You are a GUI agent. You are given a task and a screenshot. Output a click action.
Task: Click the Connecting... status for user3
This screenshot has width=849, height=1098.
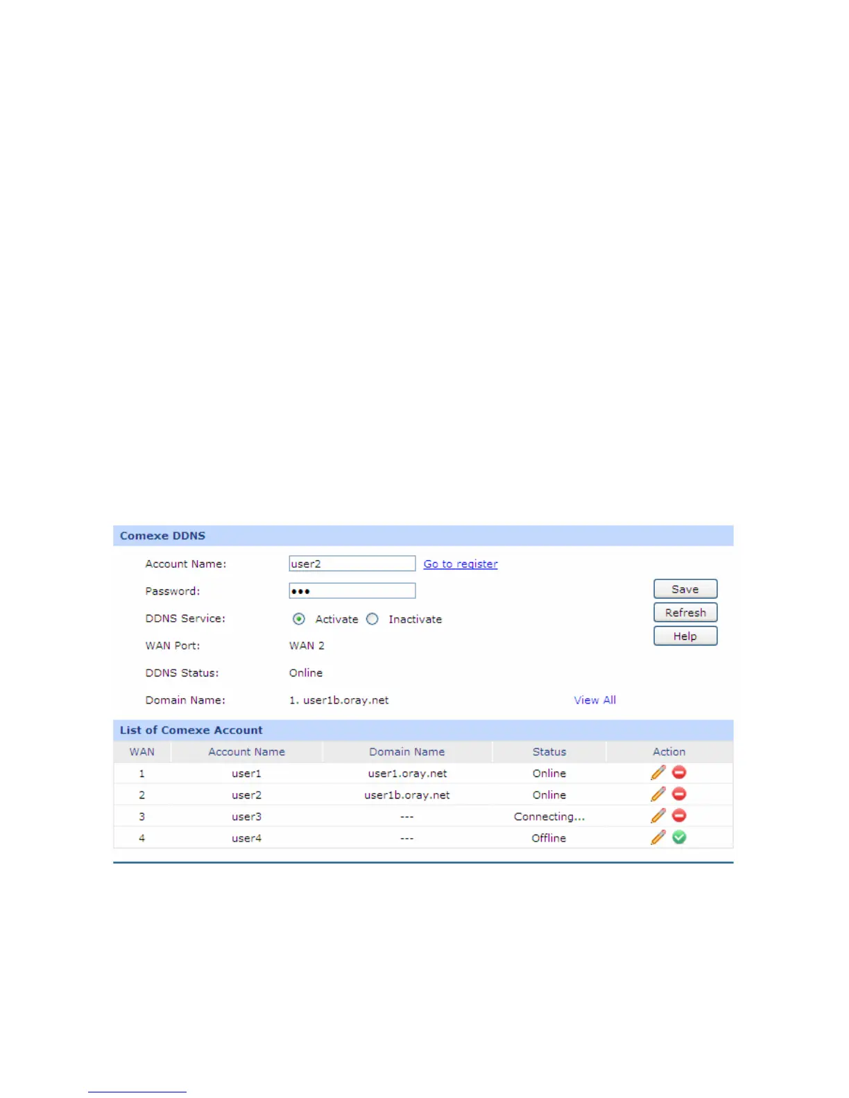pyautogui.click(x=549, y=817)
